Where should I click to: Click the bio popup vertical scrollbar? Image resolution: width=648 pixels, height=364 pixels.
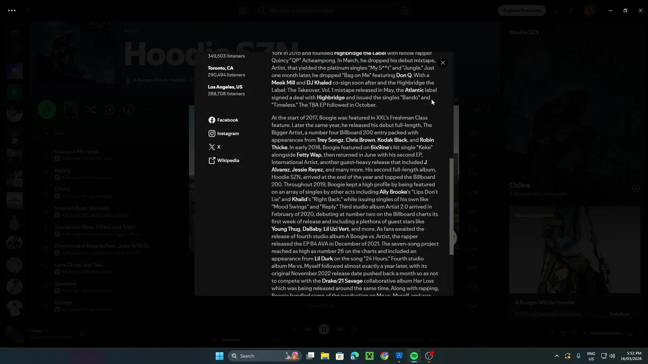click(452, 206)
